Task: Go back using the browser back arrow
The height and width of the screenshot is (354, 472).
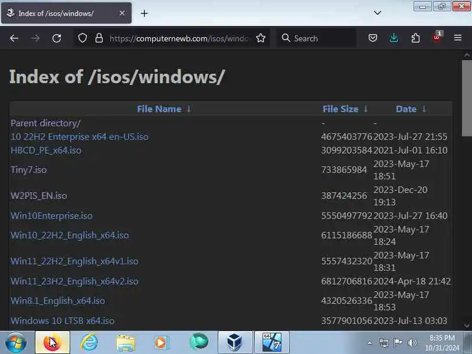Action: click(x=14, y=38)
